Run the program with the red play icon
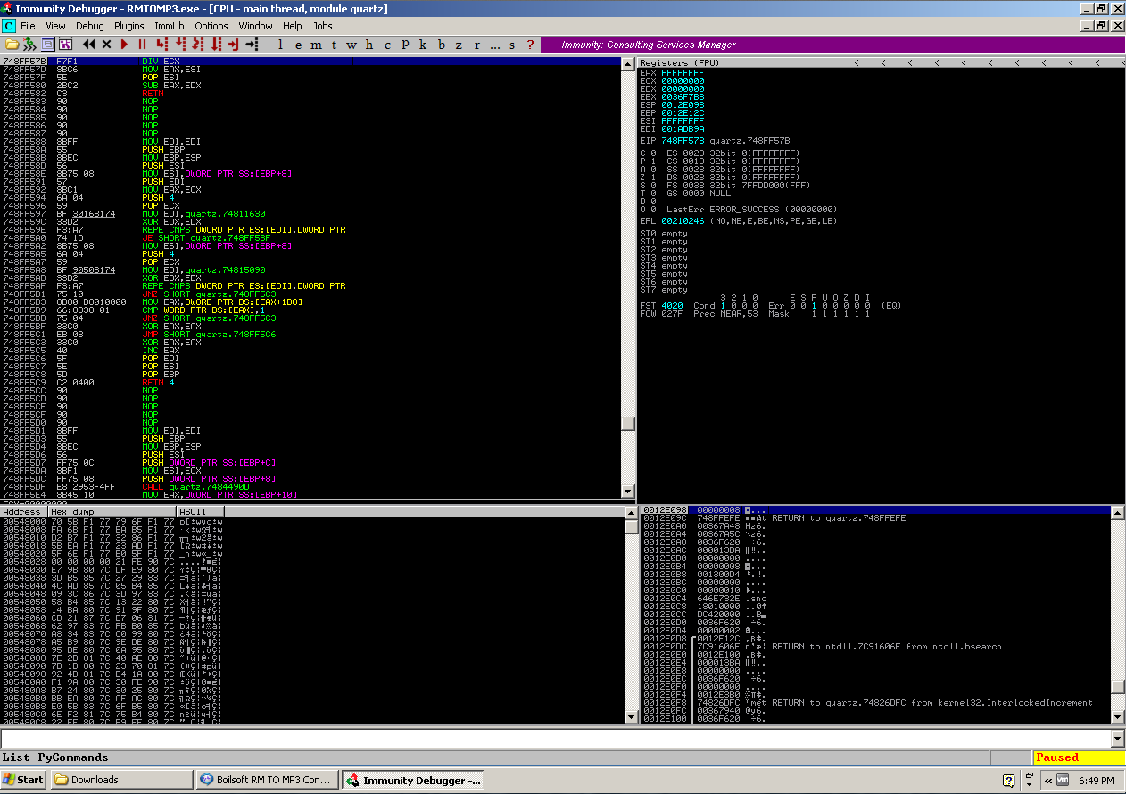The height and width of the screenshot is (794, 1126). 125,45
